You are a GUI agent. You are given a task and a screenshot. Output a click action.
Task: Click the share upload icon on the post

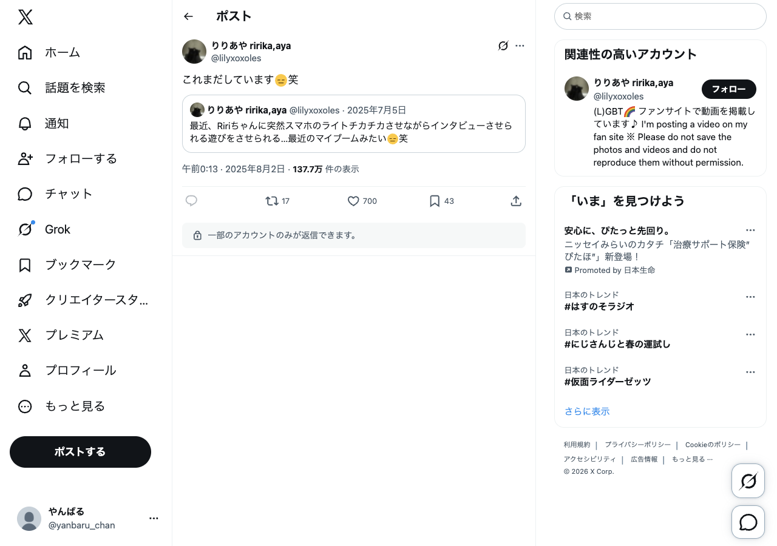[516, 201]
